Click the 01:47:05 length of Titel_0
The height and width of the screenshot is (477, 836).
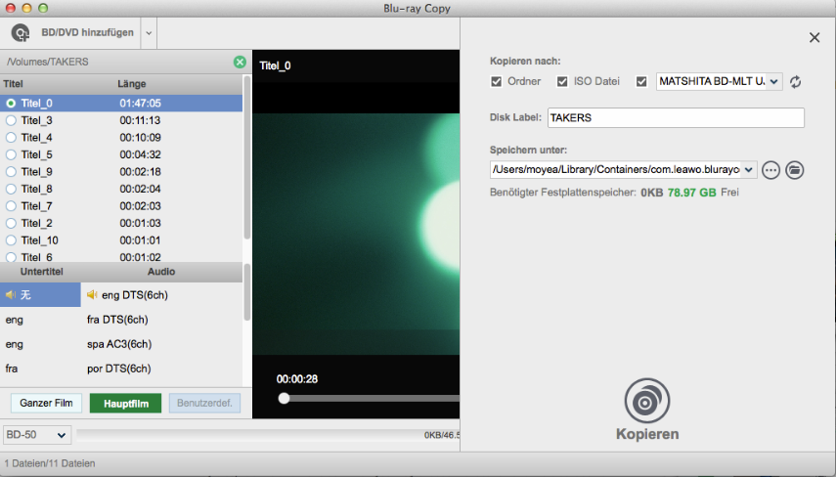point(140,103)
